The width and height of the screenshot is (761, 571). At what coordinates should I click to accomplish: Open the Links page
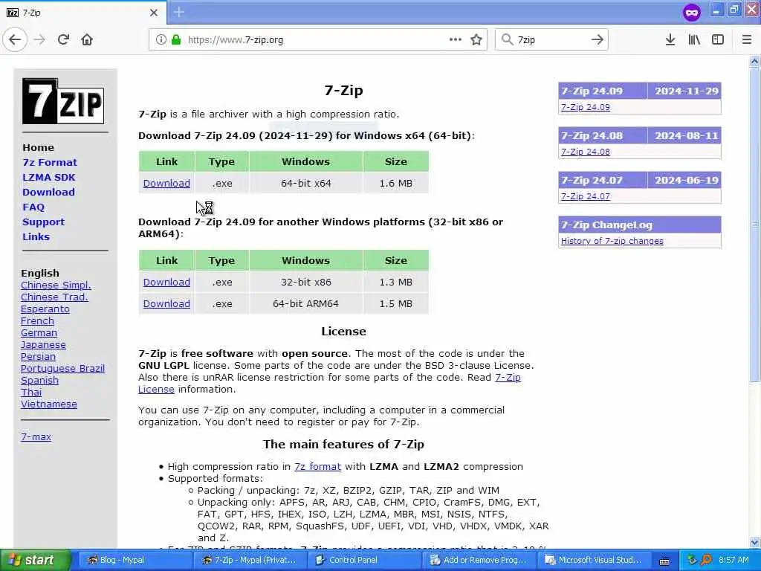36,237
